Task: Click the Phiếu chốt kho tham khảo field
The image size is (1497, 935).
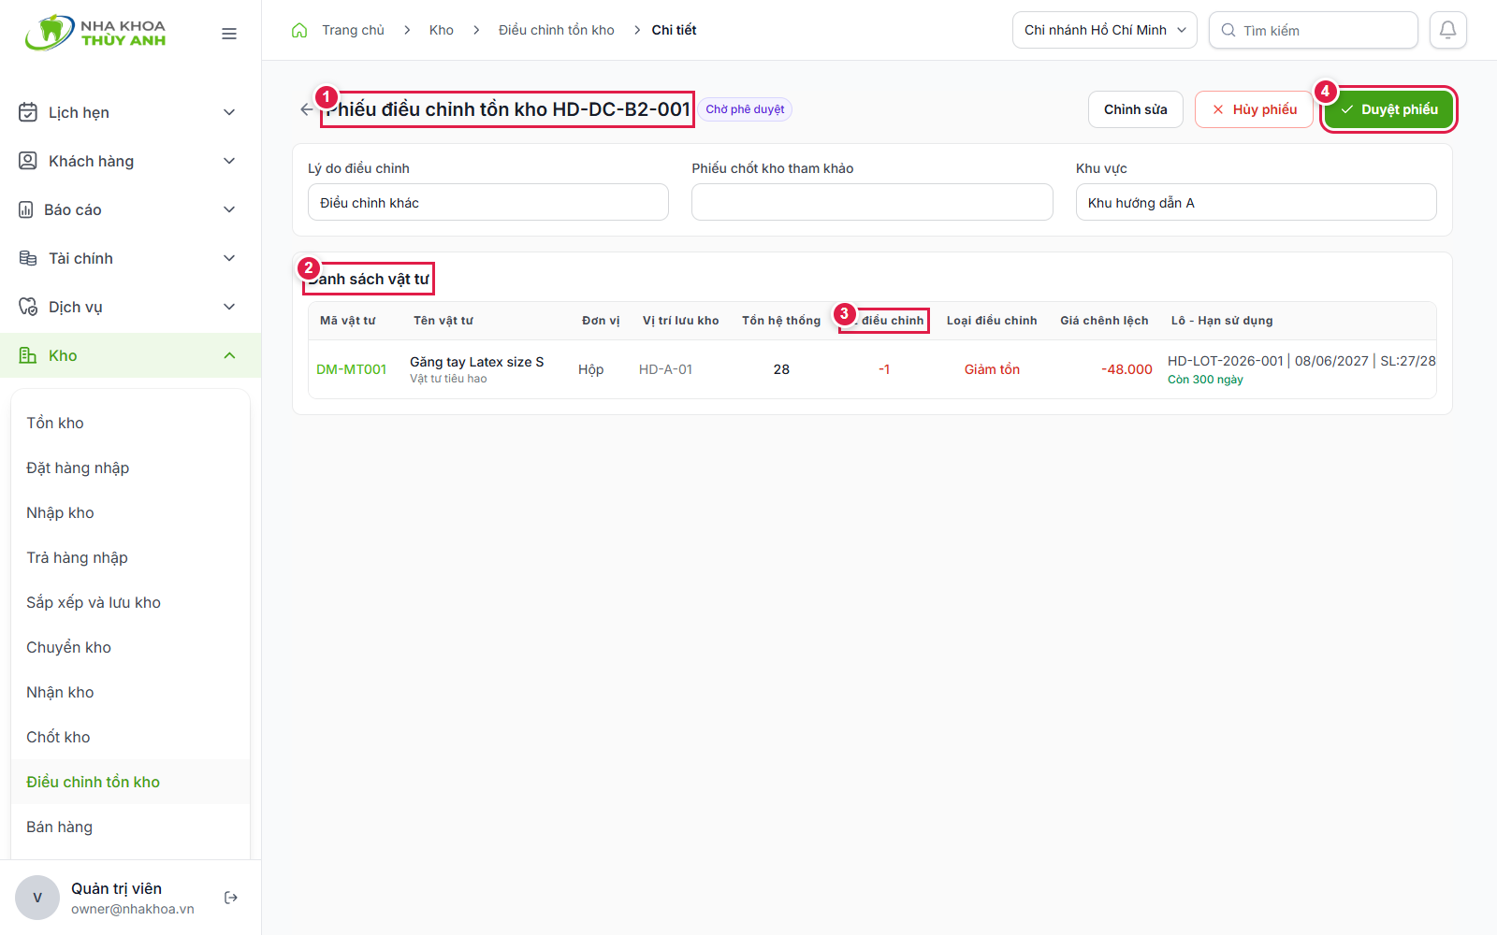Action: tap(872, 202)
